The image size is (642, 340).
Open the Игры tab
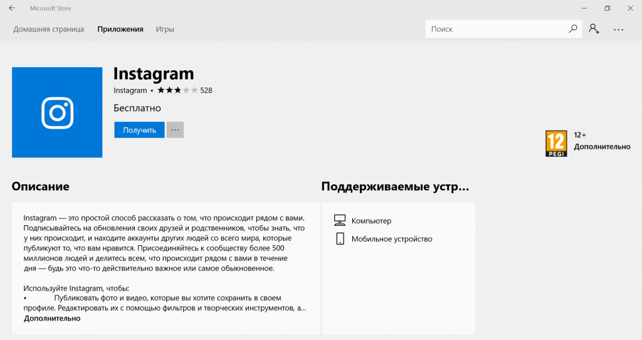pos(165,29)
